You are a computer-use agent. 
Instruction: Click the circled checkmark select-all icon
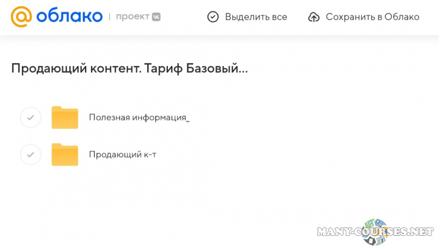(x=213, y=17)
